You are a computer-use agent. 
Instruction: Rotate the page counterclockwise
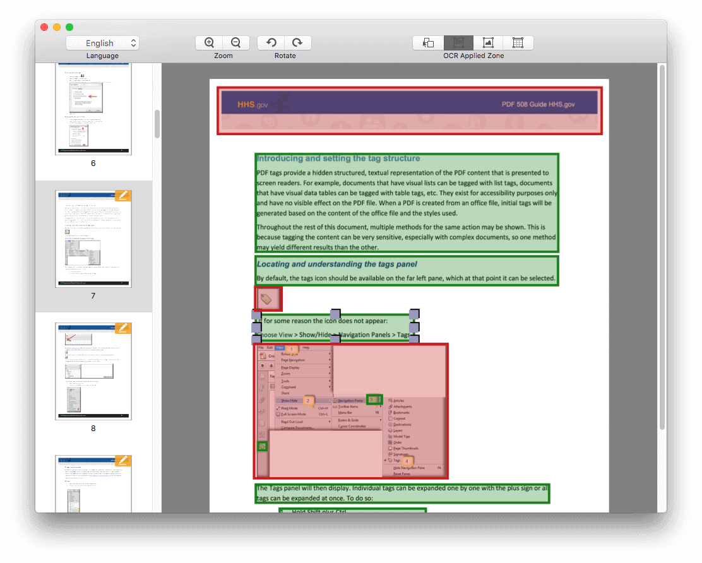click(271, 42)
